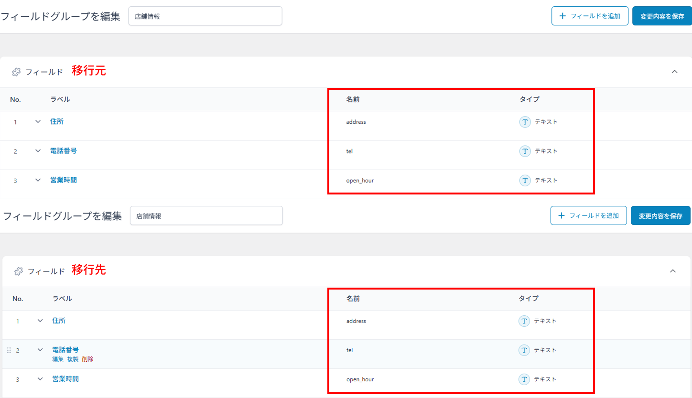
Task: Open the 営業時間 label link in 移行元 list
Action: [64, 180]
